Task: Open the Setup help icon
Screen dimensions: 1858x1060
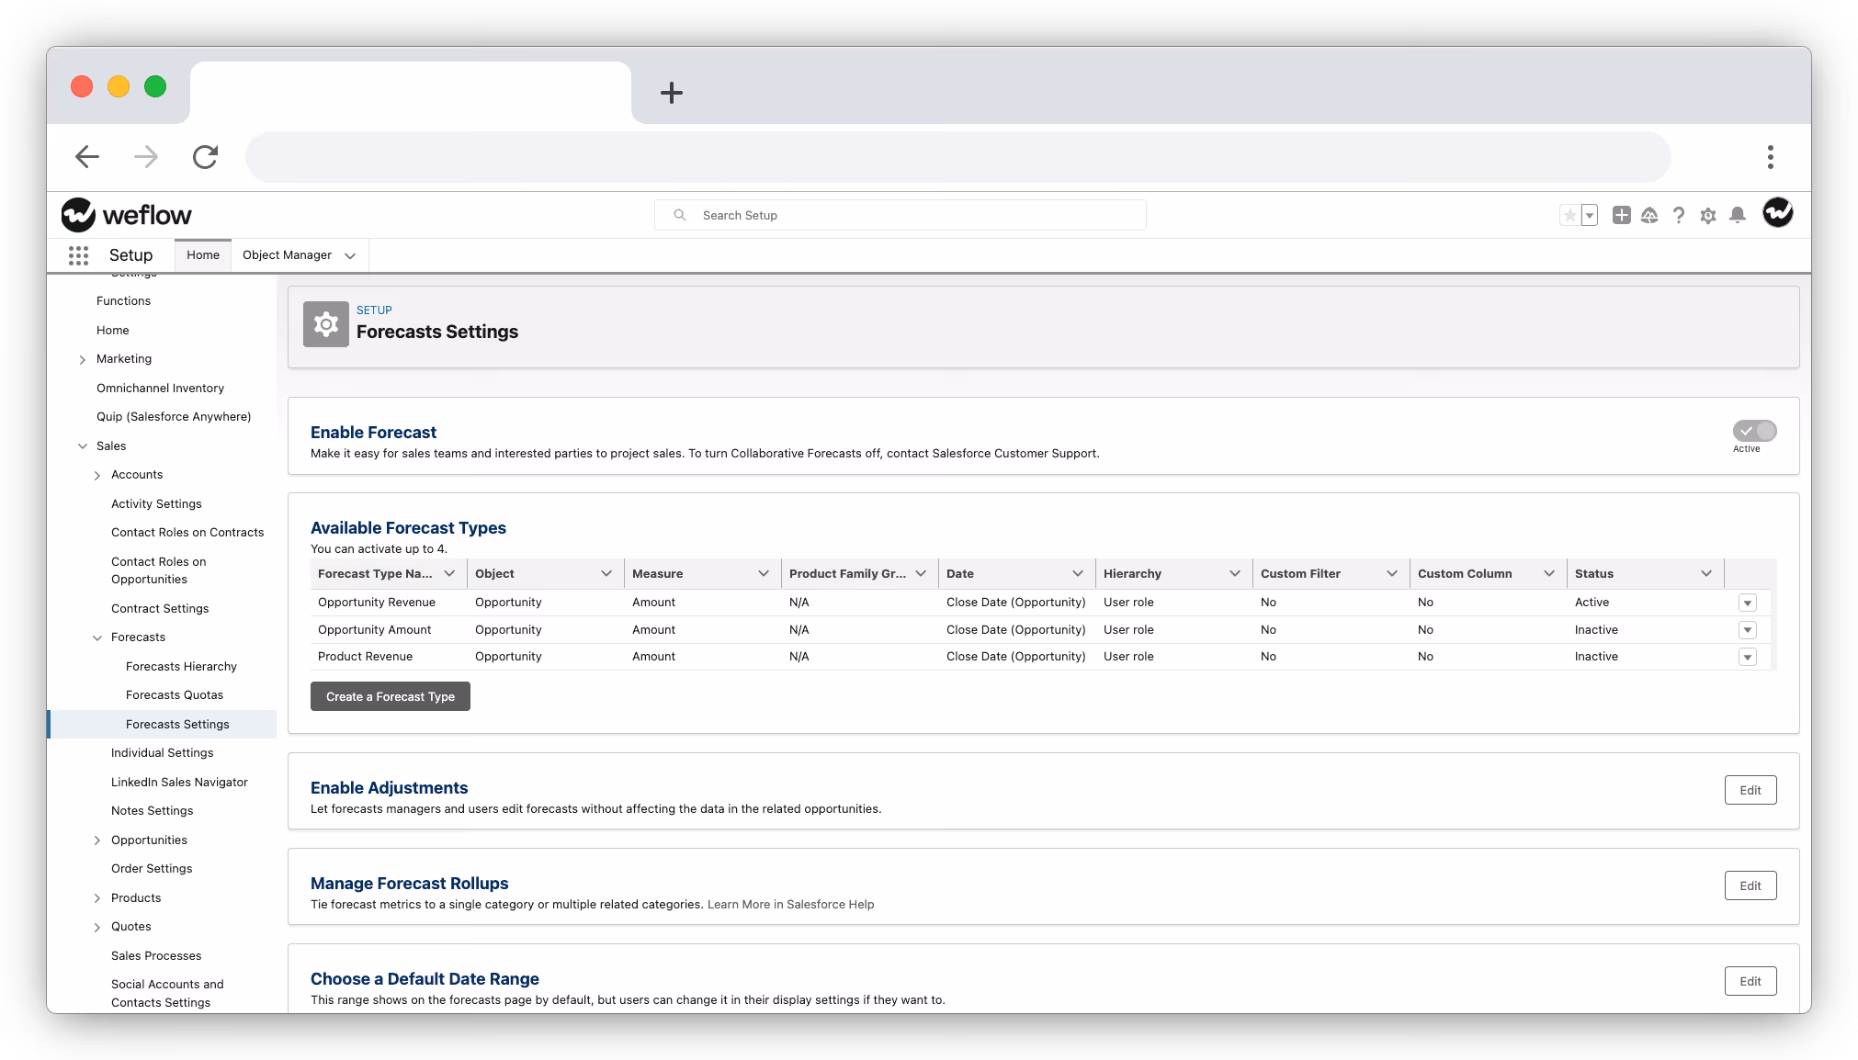Action: pos(1678,214)
